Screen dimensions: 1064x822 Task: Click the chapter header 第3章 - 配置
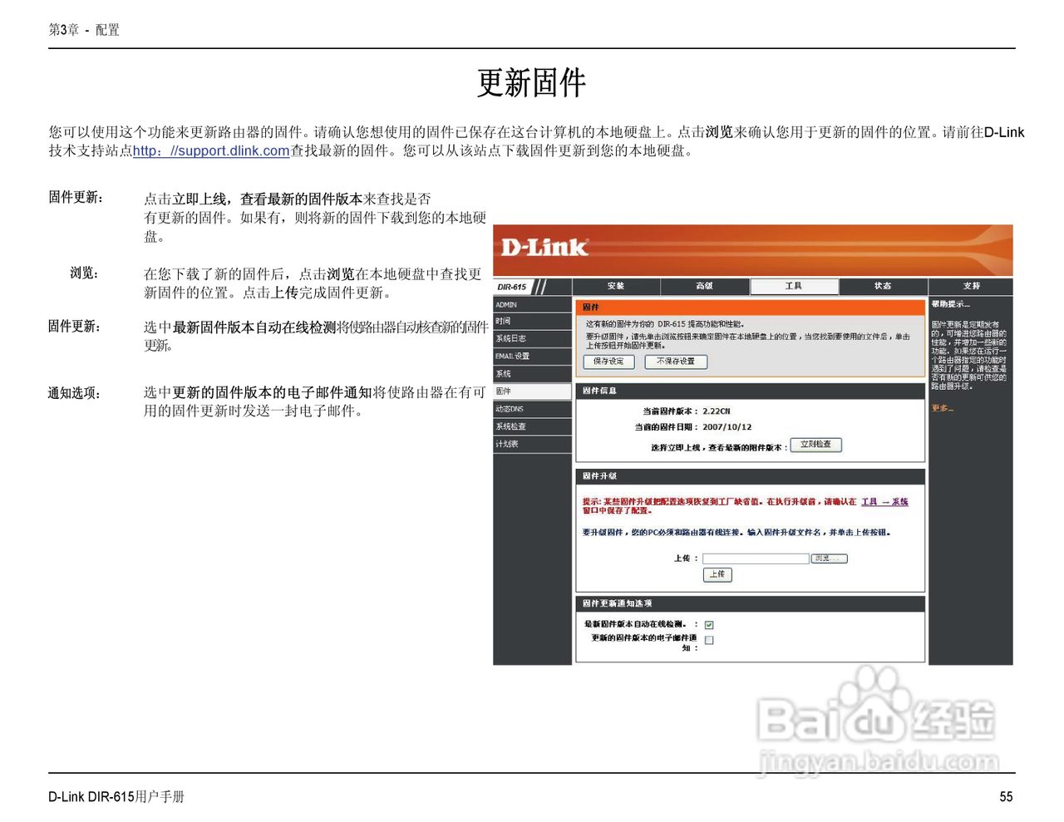point(84,30)
